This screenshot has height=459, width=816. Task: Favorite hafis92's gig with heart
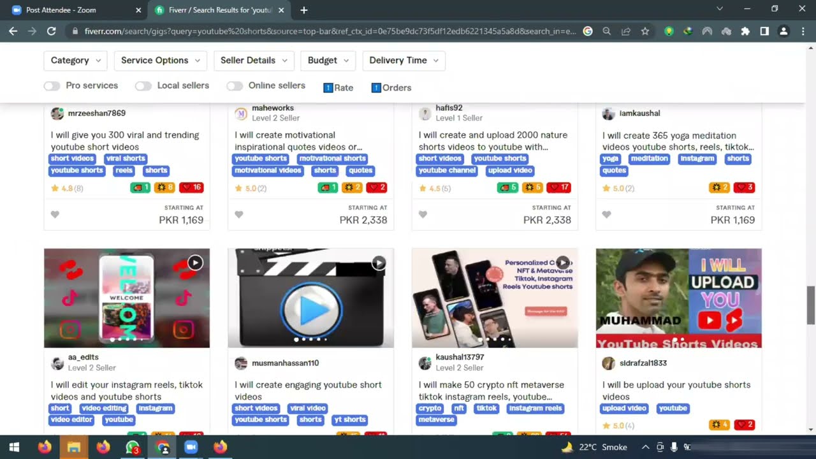423,214
